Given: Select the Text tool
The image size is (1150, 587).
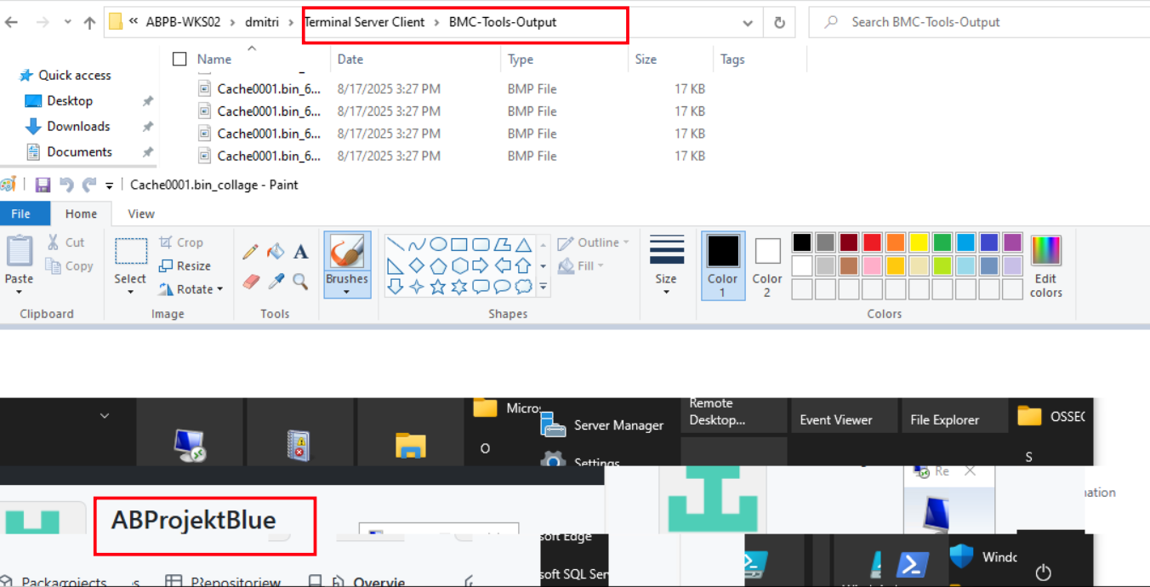Looking at the screenshot, I should click(x=300, y=252).
